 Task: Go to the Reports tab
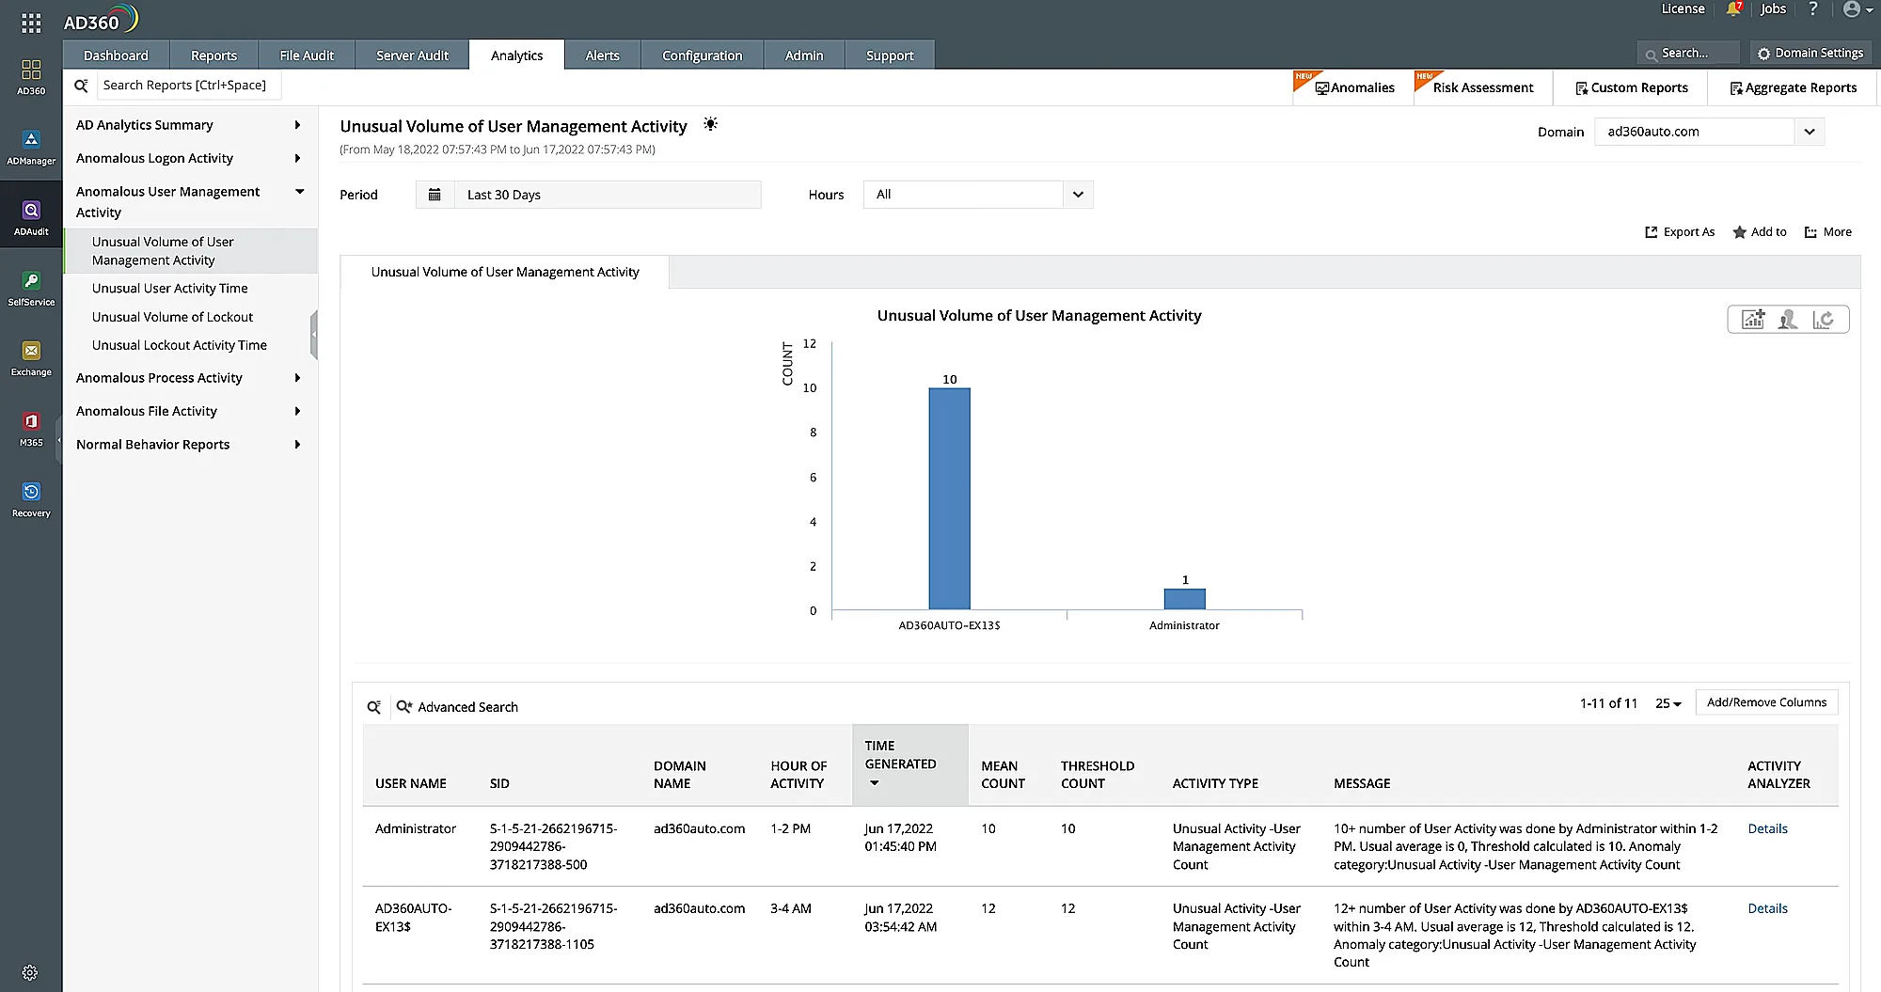(213, 55)
